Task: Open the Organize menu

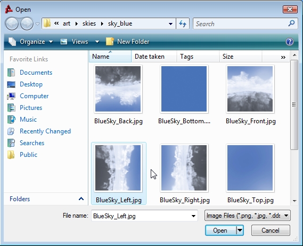Action: [31, 42]
